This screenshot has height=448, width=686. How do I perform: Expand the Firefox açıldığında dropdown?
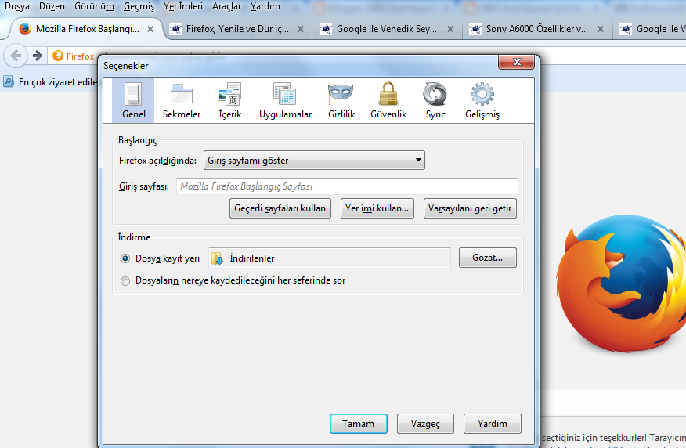tap(314, 160)
